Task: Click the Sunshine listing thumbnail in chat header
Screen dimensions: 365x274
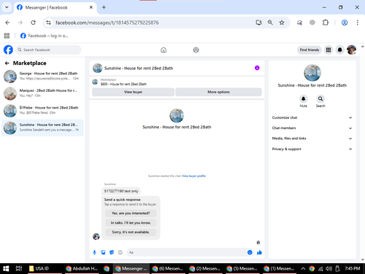Action: [x=98, y=68]
